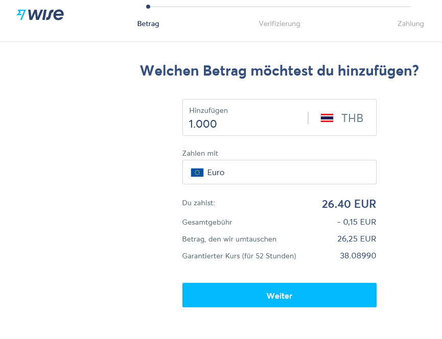This screenshot has height=339, width=442.
Task: Click the 'Betrag, den wir umtauschen' row
Action: point(280,238)
